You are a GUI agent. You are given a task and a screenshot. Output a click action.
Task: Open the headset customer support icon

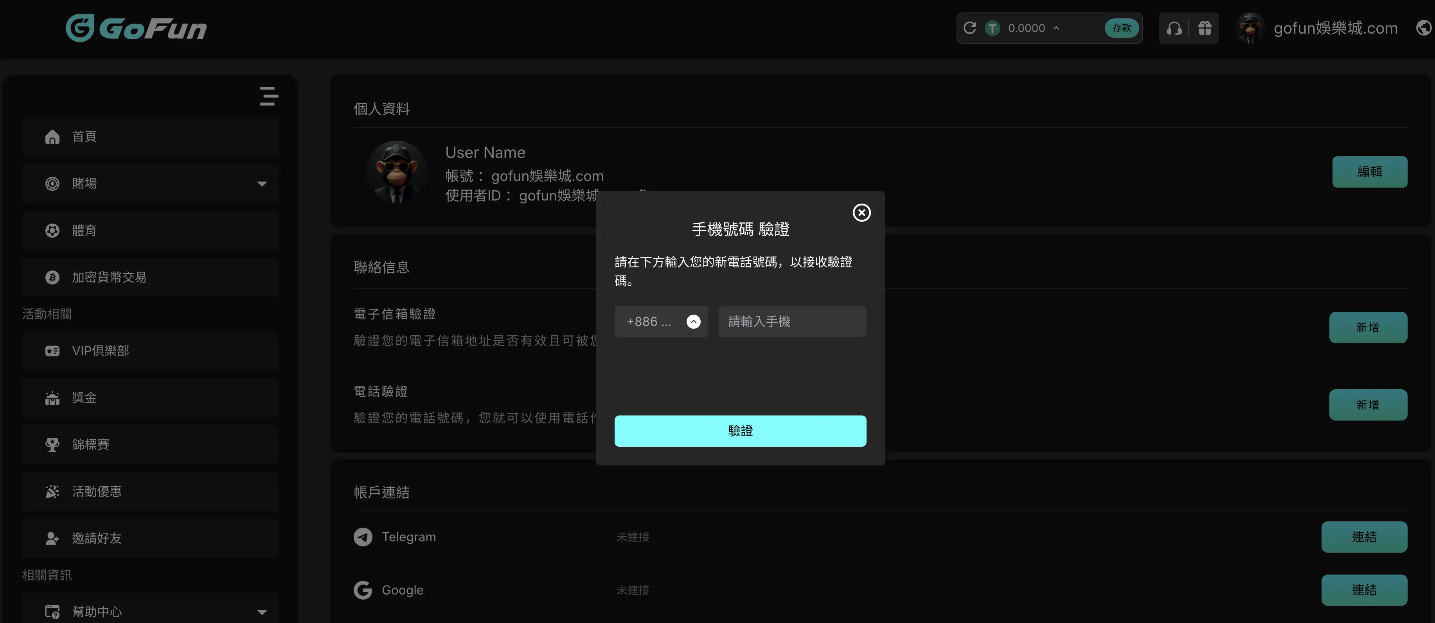tap(1174, 28)
